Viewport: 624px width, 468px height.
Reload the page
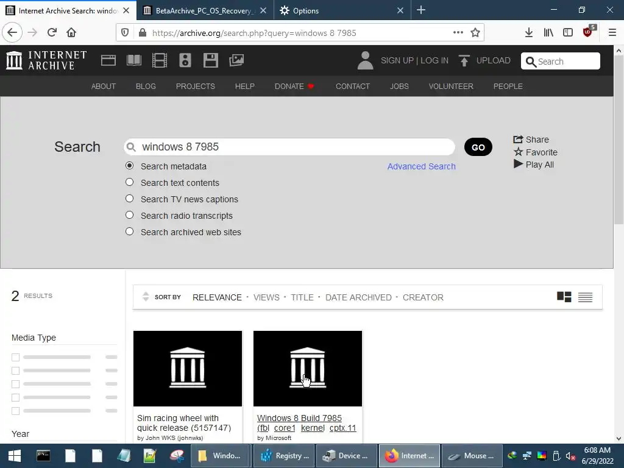pos(52,33)
